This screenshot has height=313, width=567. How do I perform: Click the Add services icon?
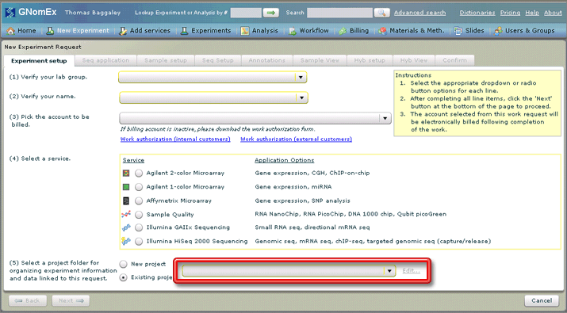tap(123, 31)
